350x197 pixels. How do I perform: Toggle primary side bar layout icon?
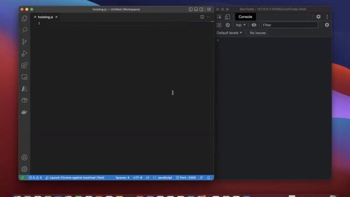click(190, 9)
